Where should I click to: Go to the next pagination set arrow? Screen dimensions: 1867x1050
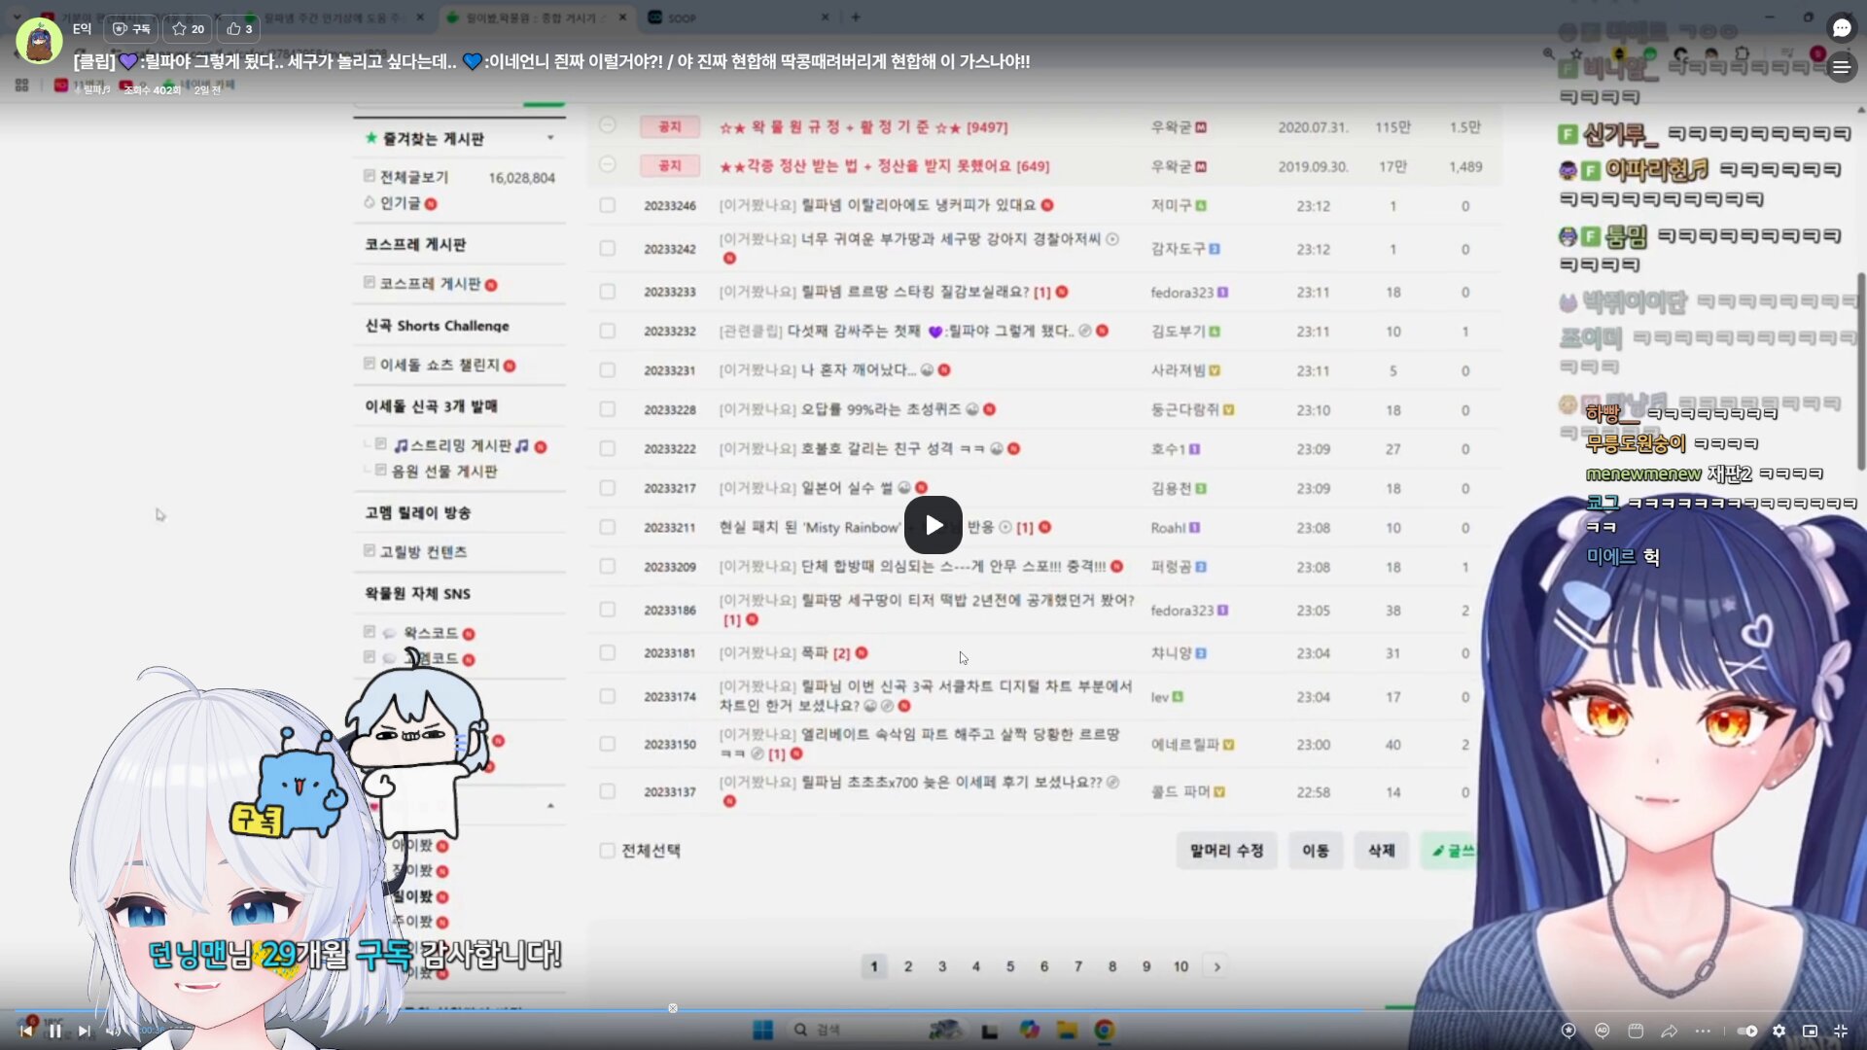pos(1216,966)
